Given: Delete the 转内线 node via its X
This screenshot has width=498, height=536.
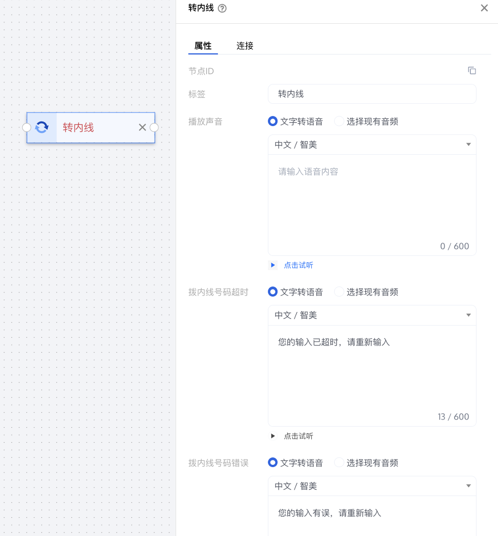Looking at the screenshot, I should coord(142,127).
